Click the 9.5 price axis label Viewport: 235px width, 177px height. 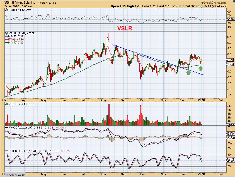[229, 37]
